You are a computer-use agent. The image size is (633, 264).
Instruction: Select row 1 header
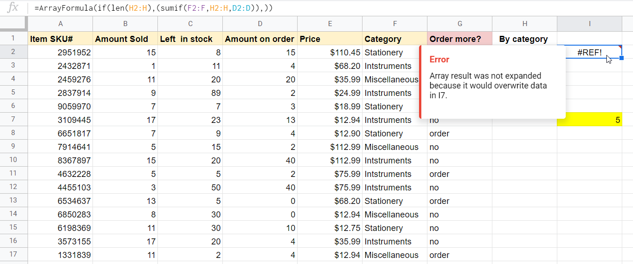coord(14,39)
